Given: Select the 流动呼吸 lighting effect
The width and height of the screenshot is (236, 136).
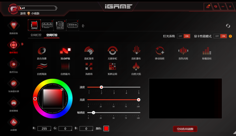Looking at the screenshot, I should tap(65, 53).
